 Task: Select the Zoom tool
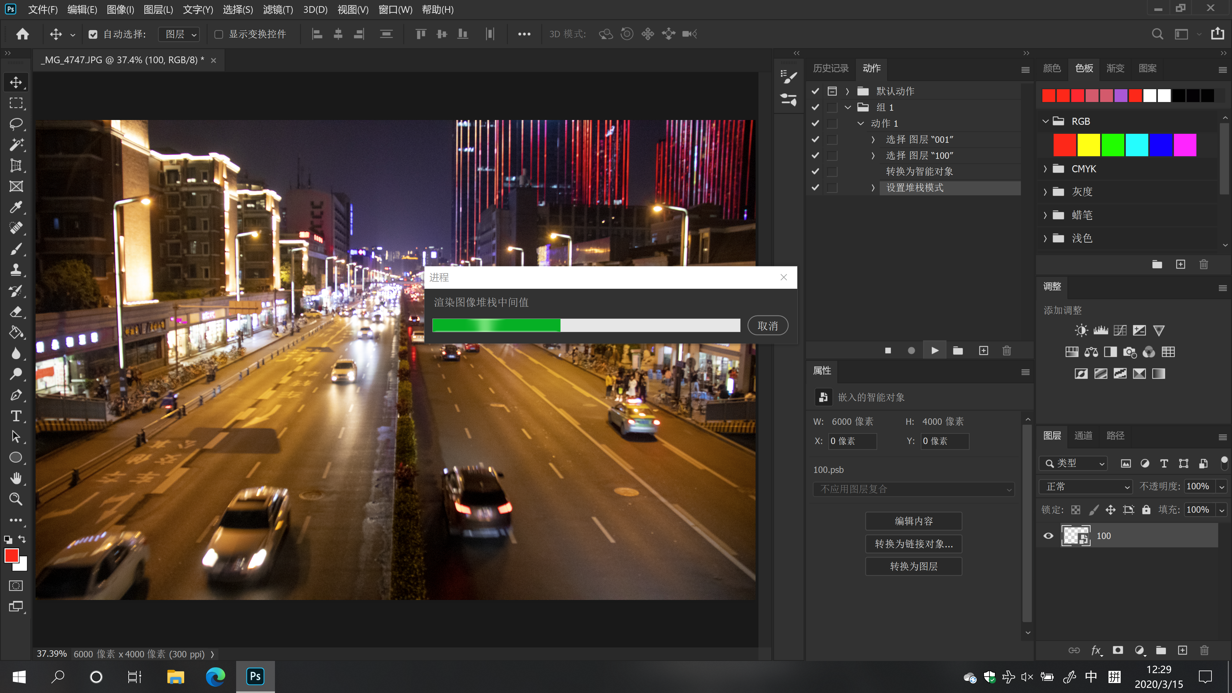(16, 499)
